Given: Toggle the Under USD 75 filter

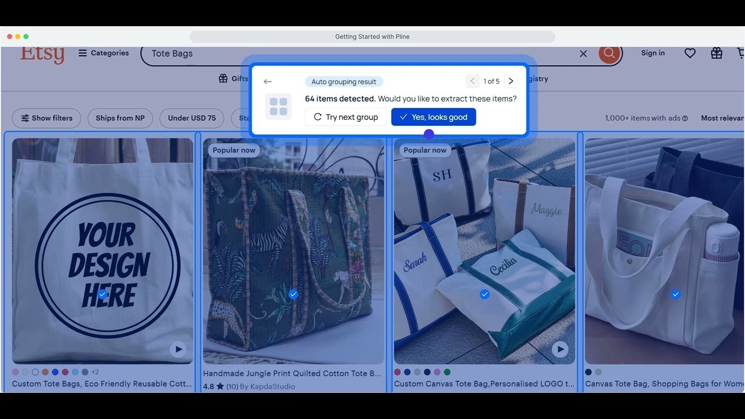Looking at the screenshot, I should [192, 118].
